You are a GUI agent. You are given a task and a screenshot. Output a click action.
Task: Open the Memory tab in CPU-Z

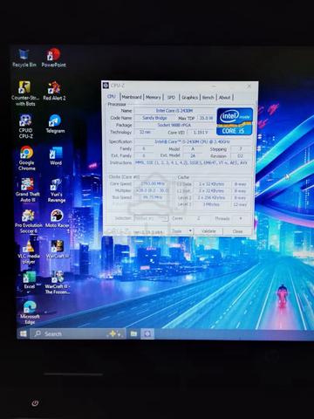(x=154, y=97)
